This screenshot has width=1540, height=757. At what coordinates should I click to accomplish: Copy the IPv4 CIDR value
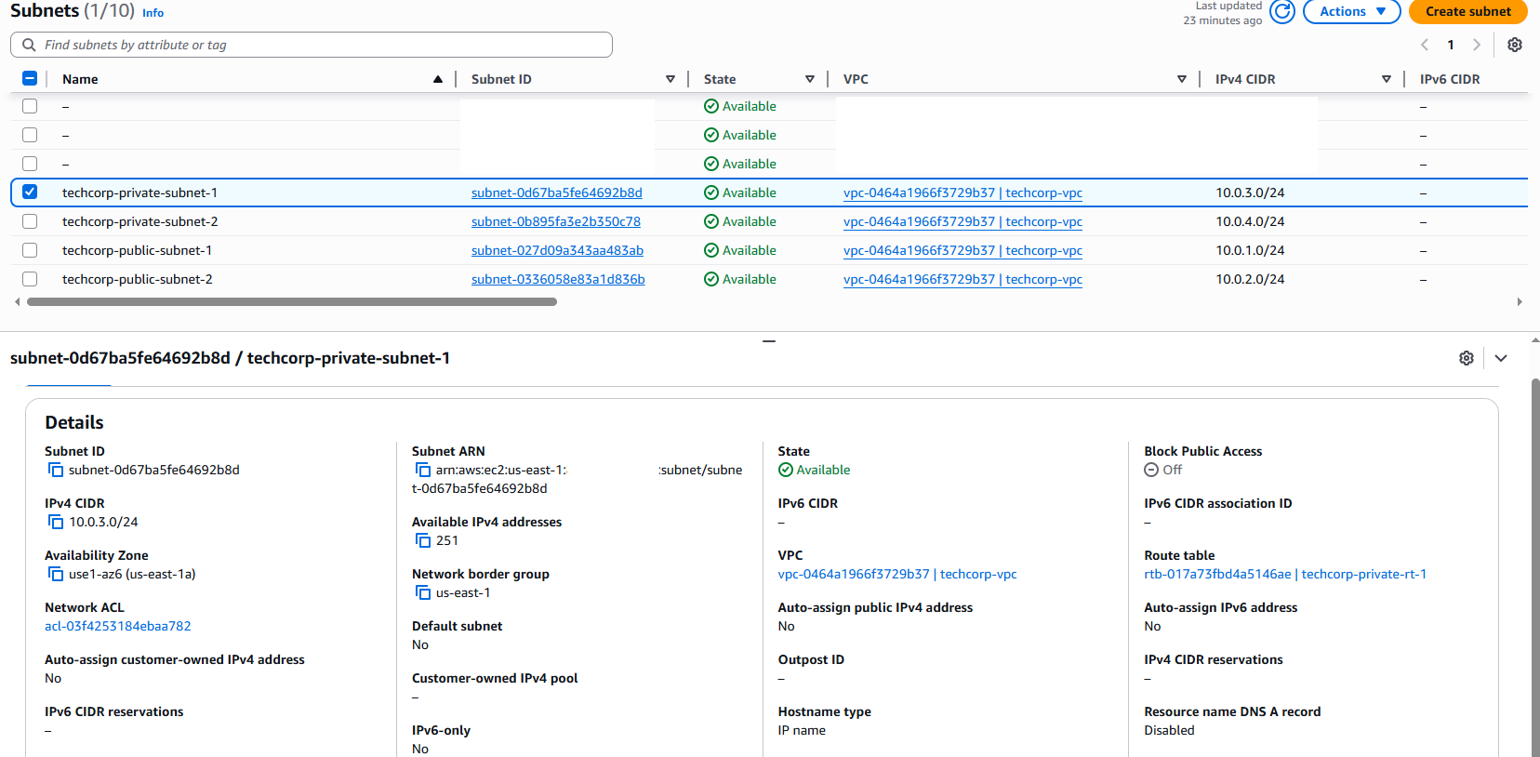(x=56, y=523)
